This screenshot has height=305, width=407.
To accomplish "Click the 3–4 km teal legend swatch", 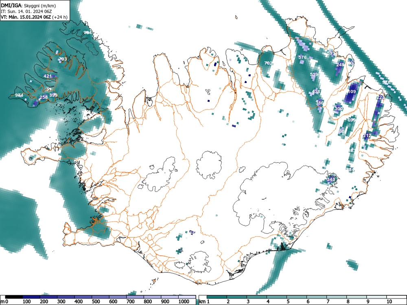I will (257, 297).
